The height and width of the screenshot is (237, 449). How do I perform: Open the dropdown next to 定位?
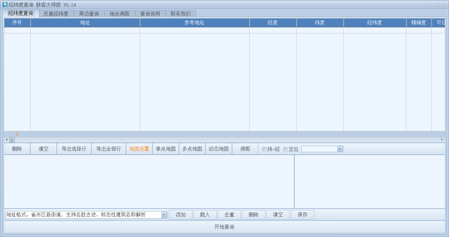coord(340,149)
